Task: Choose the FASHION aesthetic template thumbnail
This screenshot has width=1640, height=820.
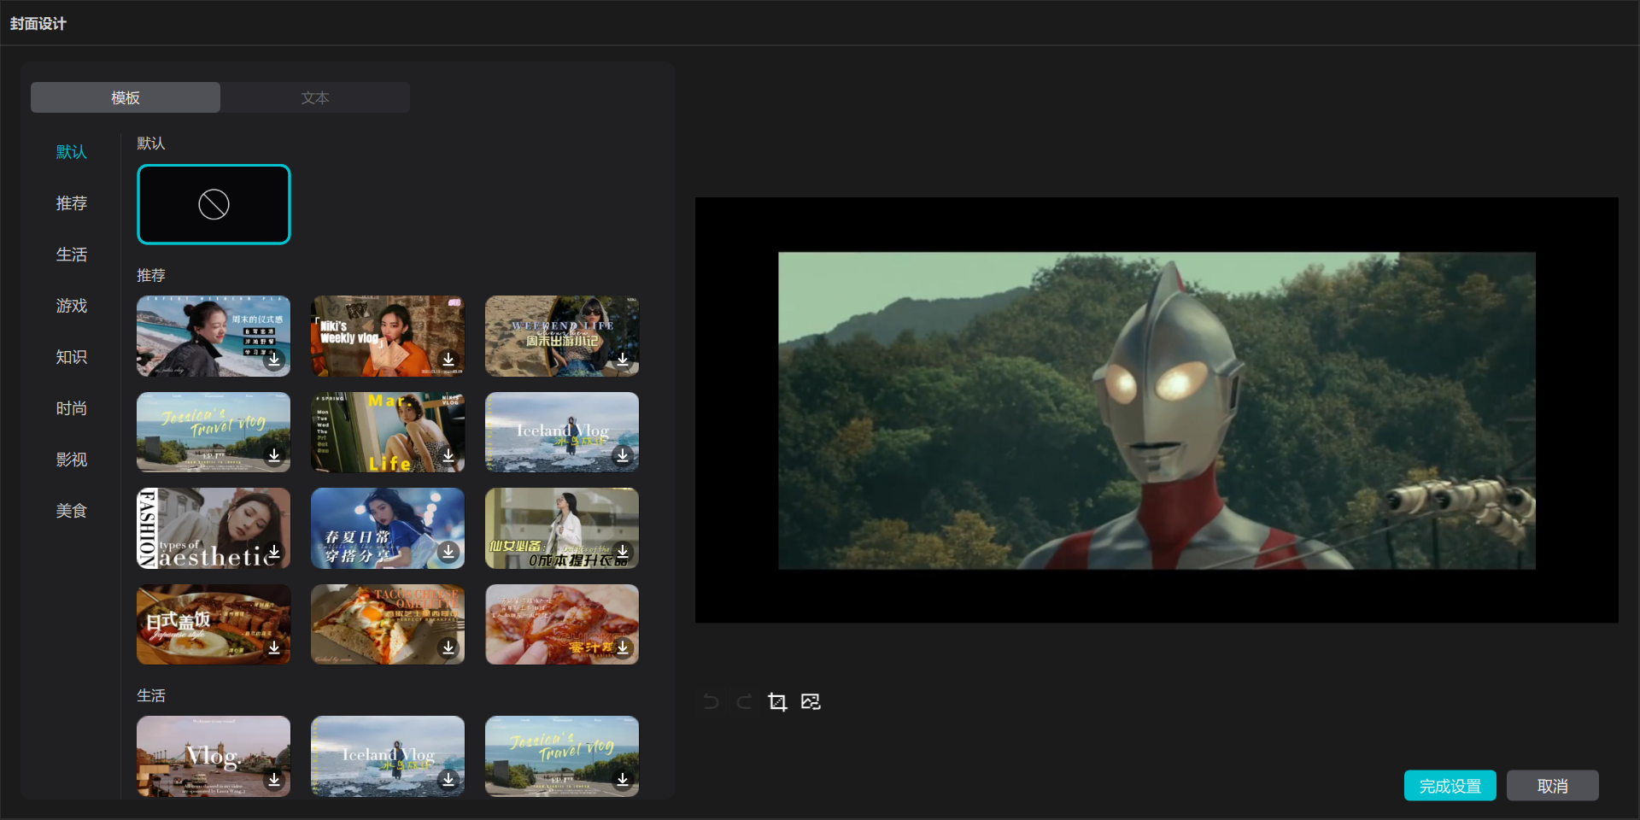Action: click(x=214, y=529)
